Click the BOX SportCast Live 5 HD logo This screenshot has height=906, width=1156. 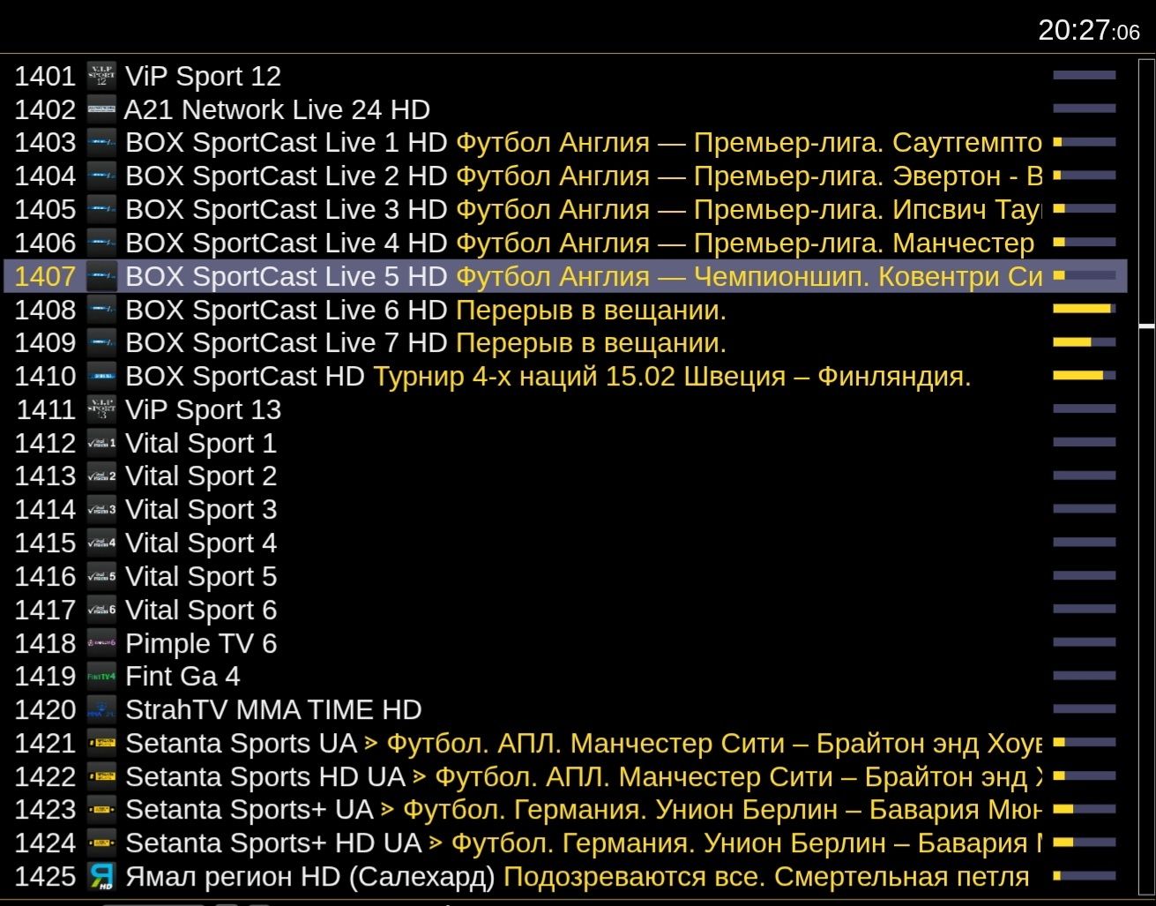coord(101,276)
